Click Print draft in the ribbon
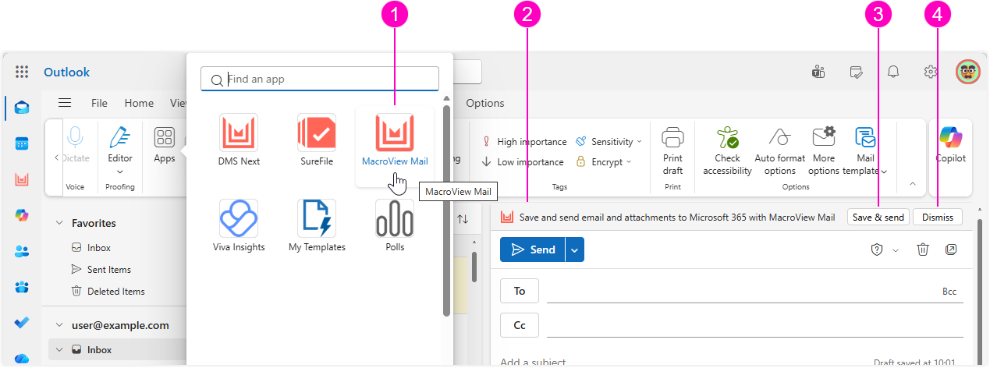The height and width of the screenshot is (368, 990). tap(672, 150)
